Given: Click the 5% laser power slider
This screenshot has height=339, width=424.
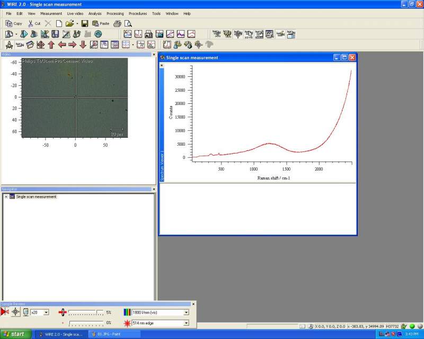Looking at the screenshot, I should (x=85, y=313).
